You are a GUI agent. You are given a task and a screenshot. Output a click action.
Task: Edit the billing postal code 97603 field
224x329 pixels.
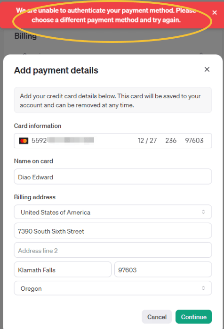[x=163, y=270]
